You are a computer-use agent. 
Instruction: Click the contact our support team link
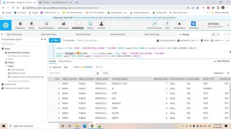[145, 18]
